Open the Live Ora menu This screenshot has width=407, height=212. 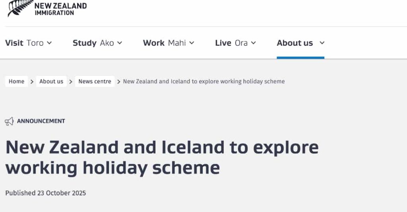pyautogui.click(x=231, y=43)
